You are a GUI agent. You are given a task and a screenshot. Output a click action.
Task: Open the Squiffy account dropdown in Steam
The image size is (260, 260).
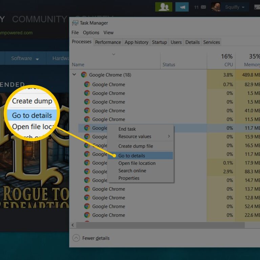point(235,7)
